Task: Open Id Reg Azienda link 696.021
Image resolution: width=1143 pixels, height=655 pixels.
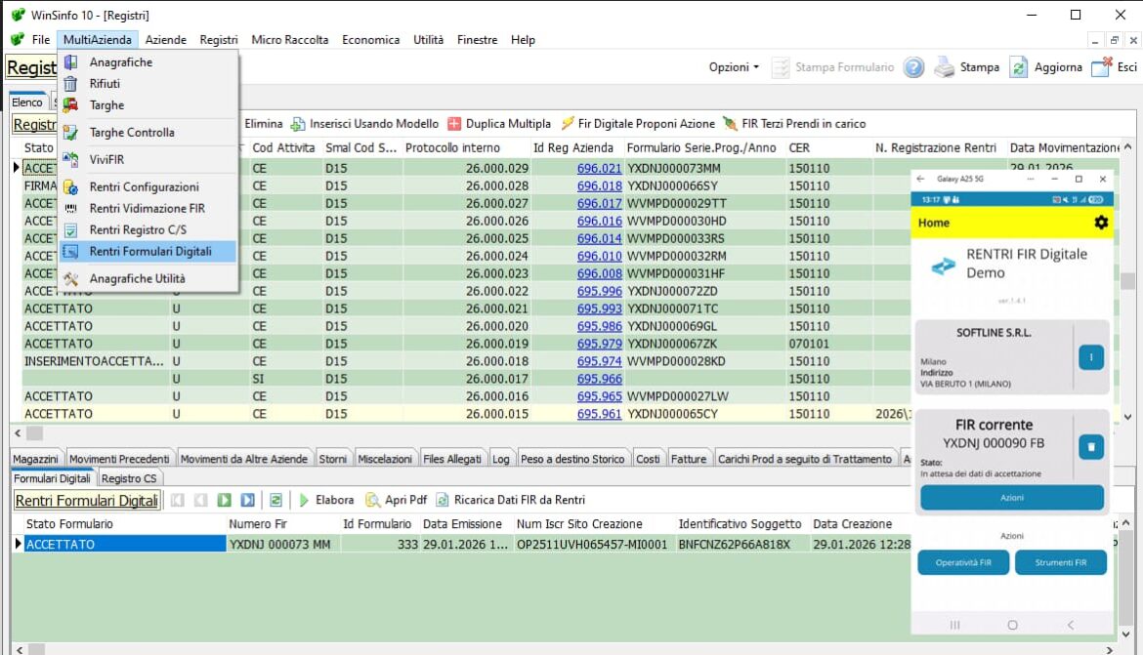Action: coord(599,168)
